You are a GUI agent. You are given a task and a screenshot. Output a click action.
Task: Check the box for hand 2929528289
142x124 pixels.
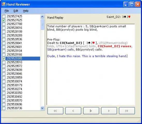coord(4,35)
